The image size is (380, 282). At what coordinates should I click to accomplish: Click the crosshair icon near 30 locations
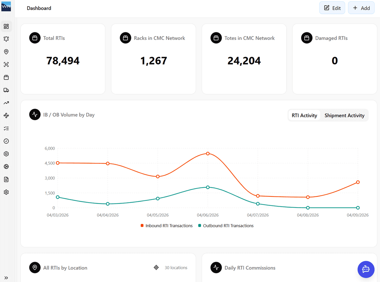click(x=156, y=267)
